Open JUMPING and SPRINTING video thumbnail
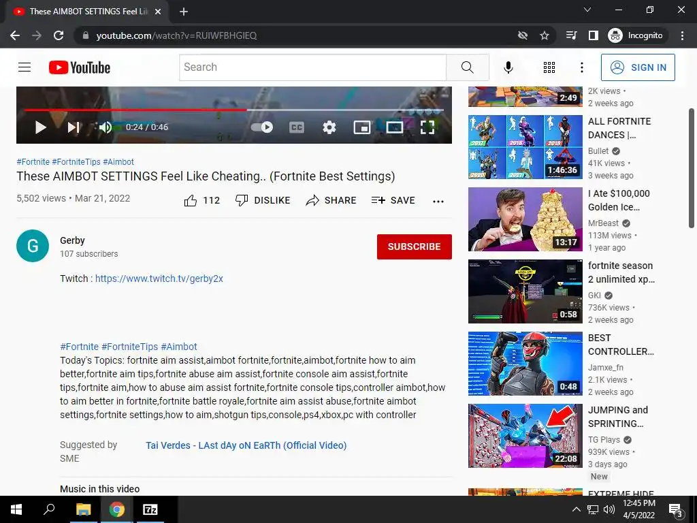Viewport: 697px width, 523px height. pos(525,436)
